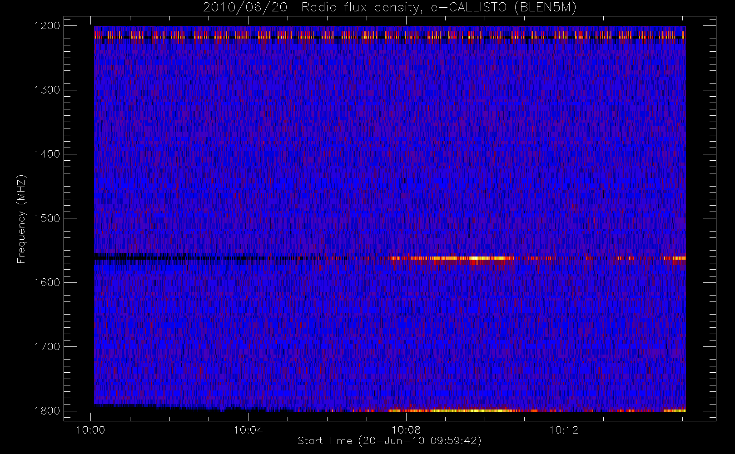
Task: Click the 10:08 time tick label
Action: 406,430
